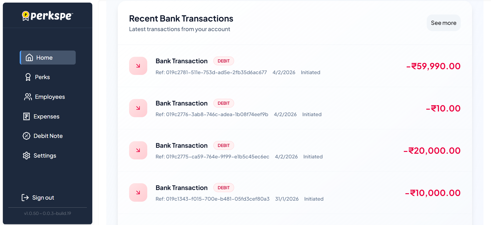Click debit arrow icon for ₹20,000.00 transaction
The height and width of the screenshot is (225, 491).
click(x=138, y=150)
